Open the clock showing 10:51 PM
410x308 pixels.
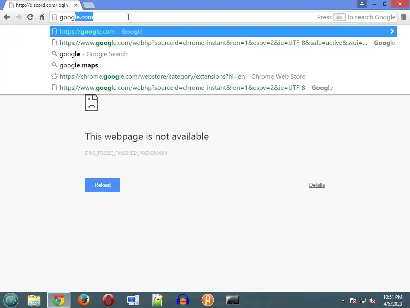click(x=393, y=300)
